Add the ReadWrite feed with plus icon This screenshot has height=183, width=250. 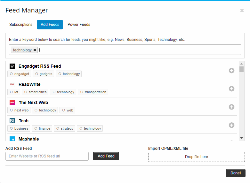pos(231,89)
